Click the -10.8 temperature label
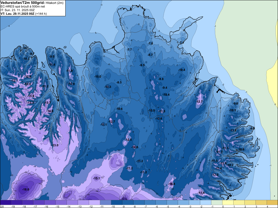 [x=71, y=84]
